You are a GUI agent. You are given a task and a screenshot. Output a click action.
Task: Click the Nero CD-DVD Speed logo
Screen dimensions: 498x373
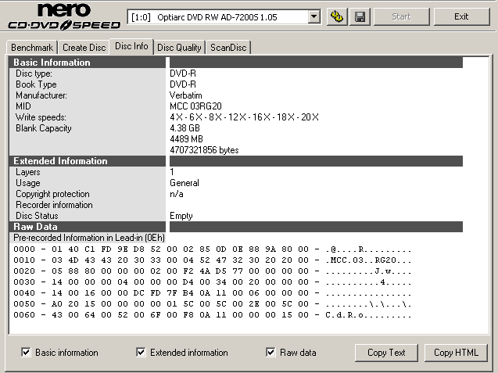click(60, 17)
